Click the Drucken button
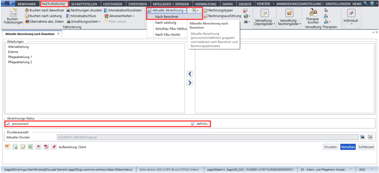The image size is (379, 173). (x=331, y=147)
